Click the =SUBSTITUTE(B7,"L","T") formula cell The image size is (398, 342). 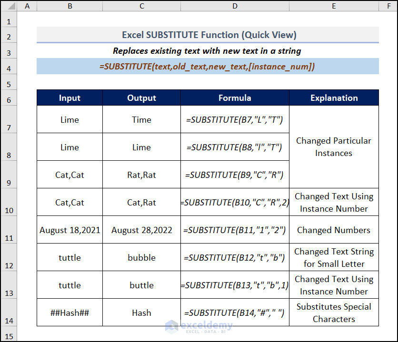coord(235,119)
